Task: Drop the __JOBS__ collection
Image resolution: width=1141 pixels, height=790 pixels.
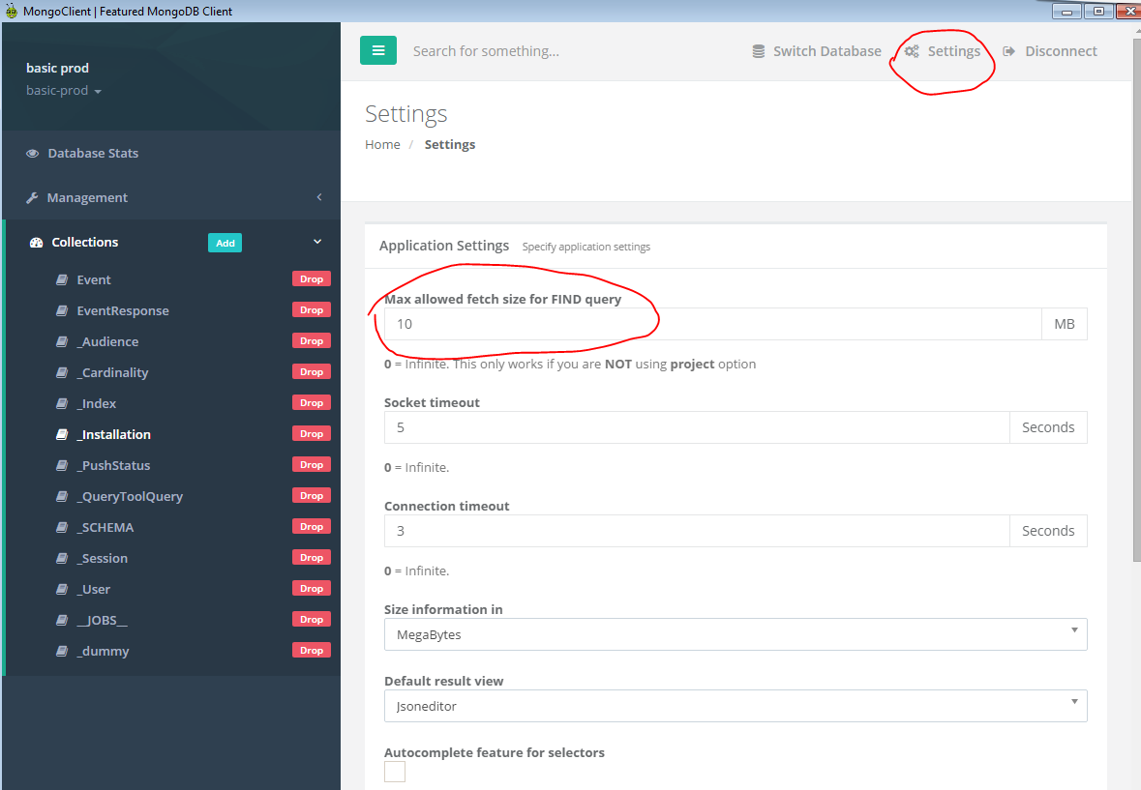Action: click(x=312, y=619)
